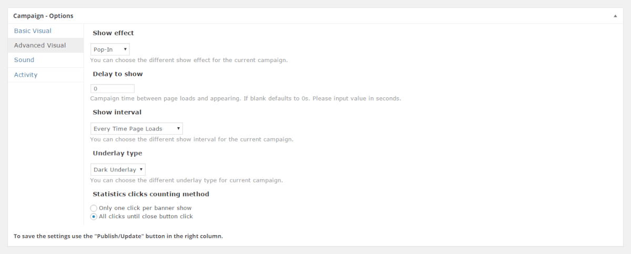Image resolution: width=631 pixels, height=254 pixels.
Task: Go to the Activity tab
Action: (26, 75)
